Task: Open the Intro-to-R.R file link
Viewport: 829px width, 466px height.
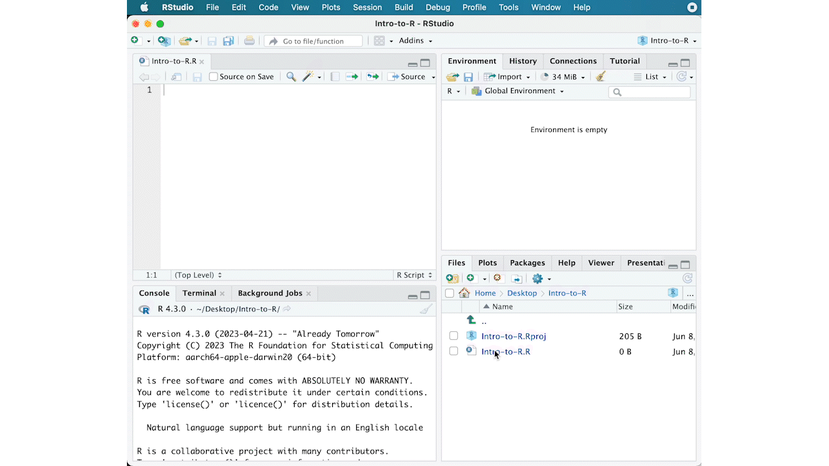Action: pyautogui.click(x=506, y=351)
